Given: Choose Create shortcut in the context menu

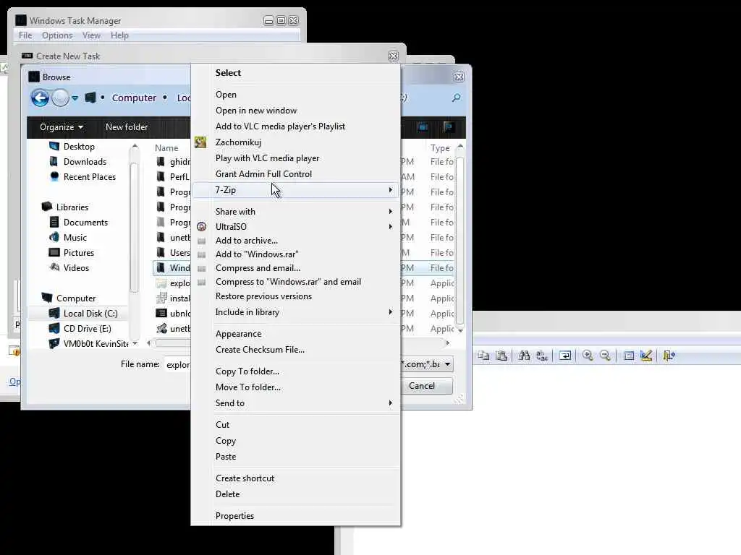Looking at the screenshot, I should (296, 478).
